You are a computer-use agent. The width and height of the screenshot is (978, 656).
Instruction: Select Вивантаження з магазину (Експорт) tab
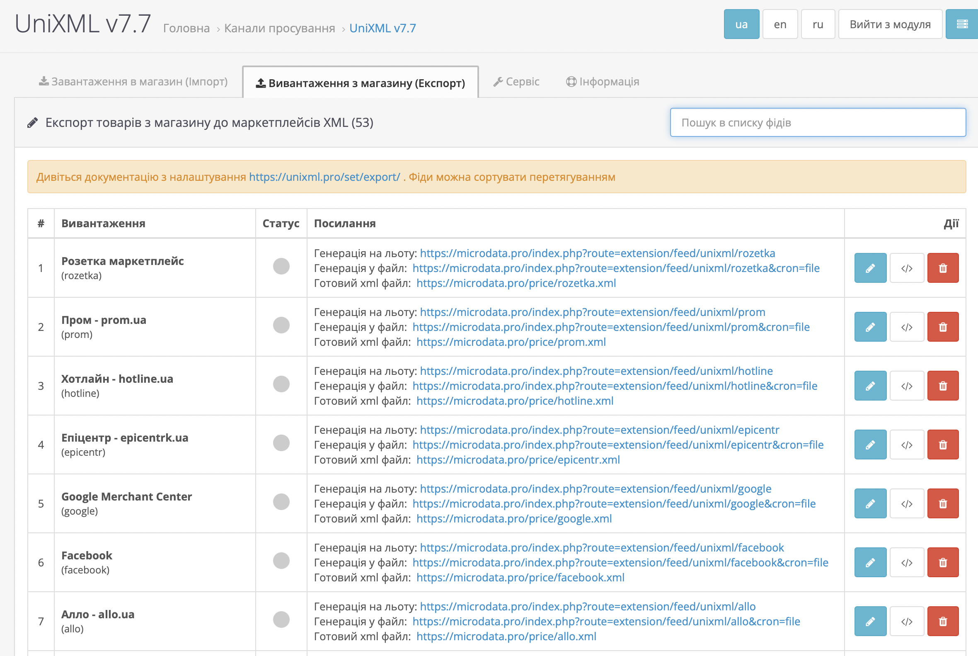[x=361, y=83]
